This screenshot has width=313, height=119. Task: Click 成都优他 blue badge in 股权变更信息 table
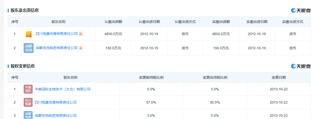click(x=28, y=116)
